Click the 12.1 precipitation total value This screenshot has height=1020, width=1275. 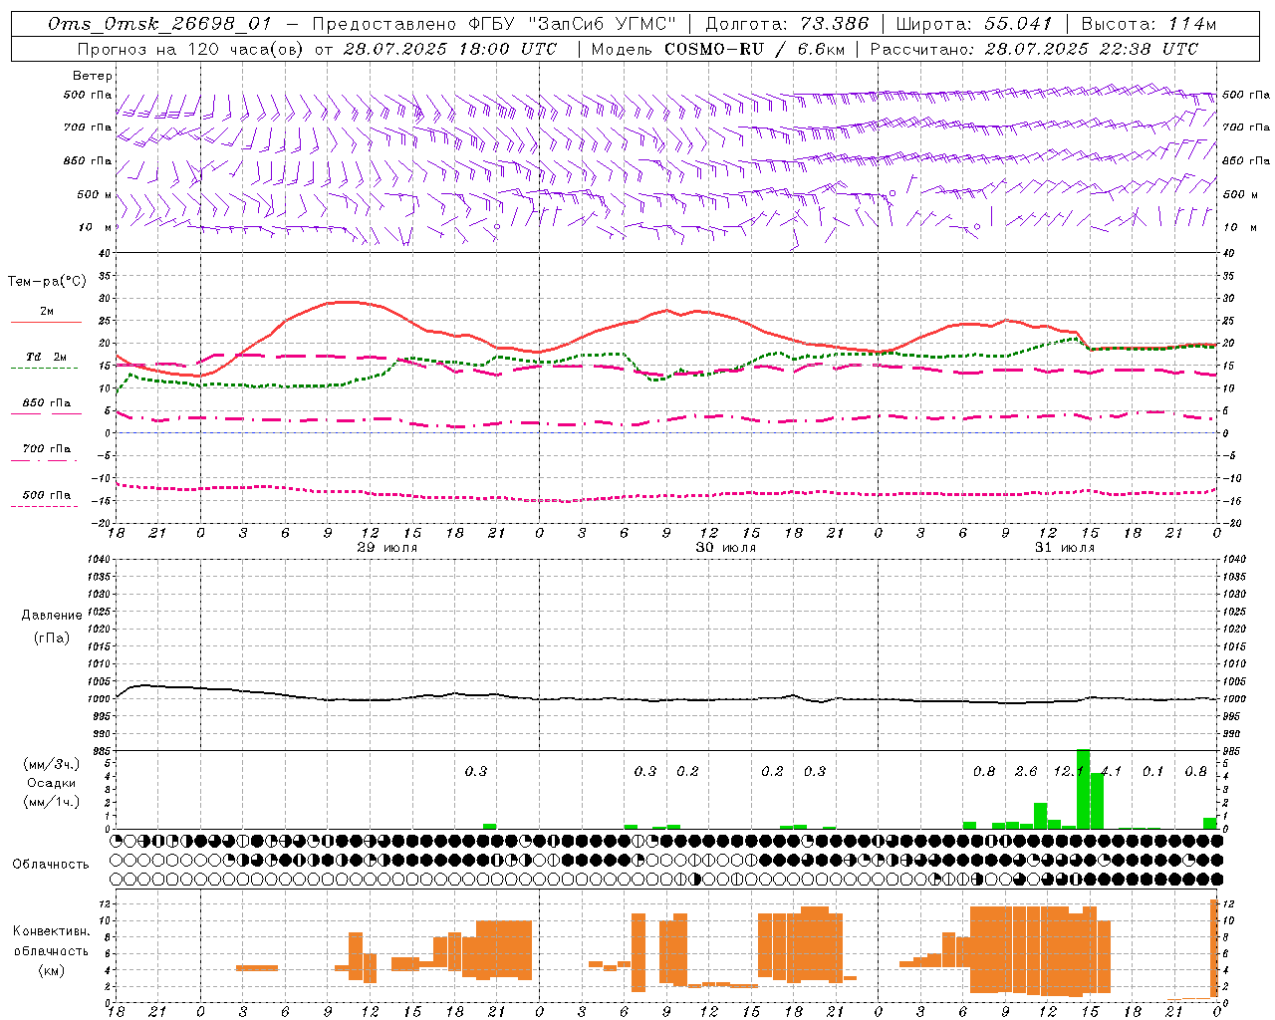pyautogui.click(x=1068, y=772)
